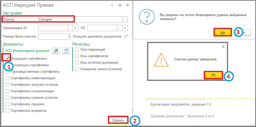Screen dimensions: 256x127
Task: Open the ПС field selection ellipsis
Action: pos(120,28)
